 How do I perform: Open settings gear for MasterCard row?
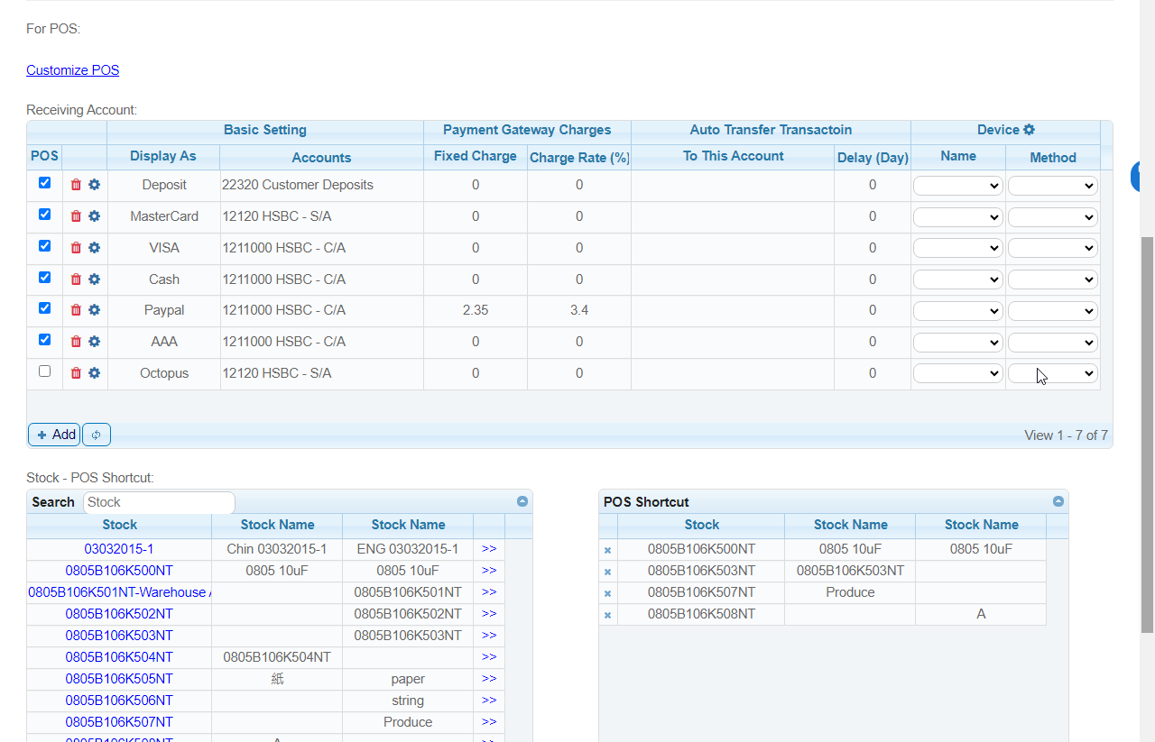click(x=94, y=216)
